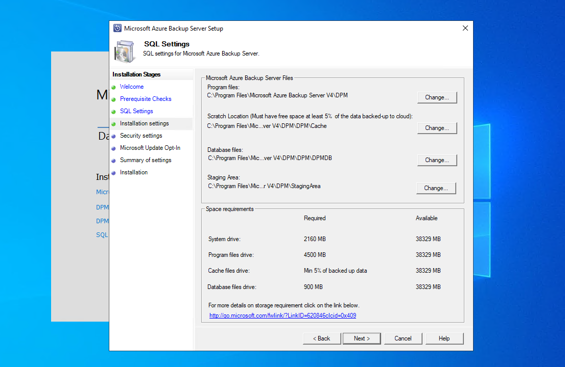The width and height of the screenshot is (565, 367).
Task: Go back with the Back button
Action: click(x=322, y=338)
